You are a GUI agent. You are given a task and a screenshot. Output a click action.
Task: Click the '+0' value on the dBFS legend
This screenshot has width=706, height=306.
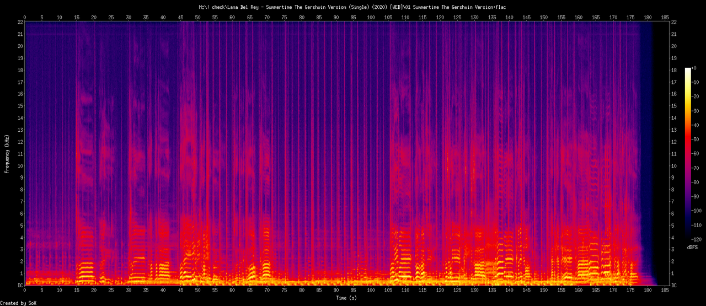click(695, 68)
